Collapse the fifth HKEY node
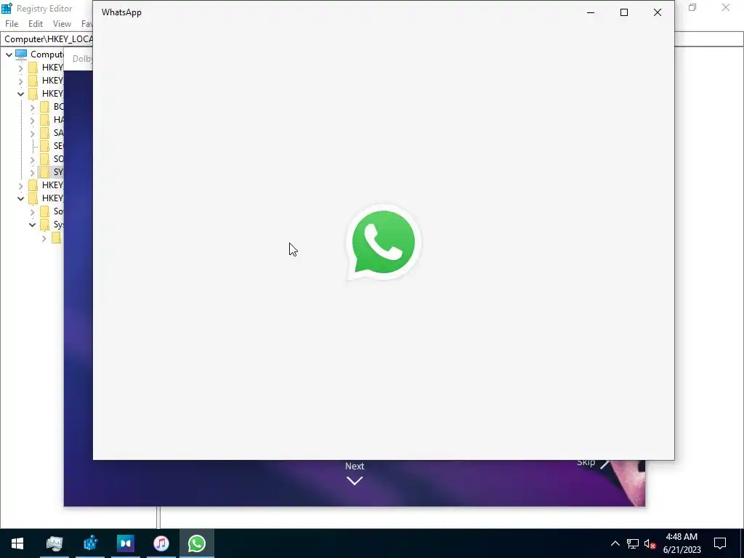Viewport: 744px width, 558px height. [20, 198]
